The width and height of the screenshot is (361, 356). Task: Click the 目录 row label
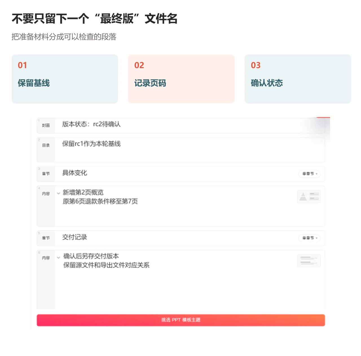pos(46,145)
